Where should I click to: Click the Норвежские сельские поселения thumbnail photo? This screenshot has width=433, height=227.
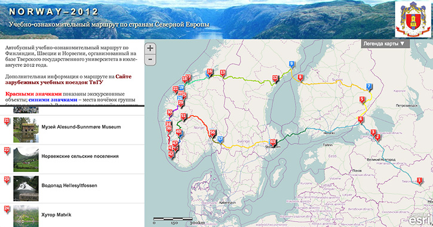click(x=26, y=159)
